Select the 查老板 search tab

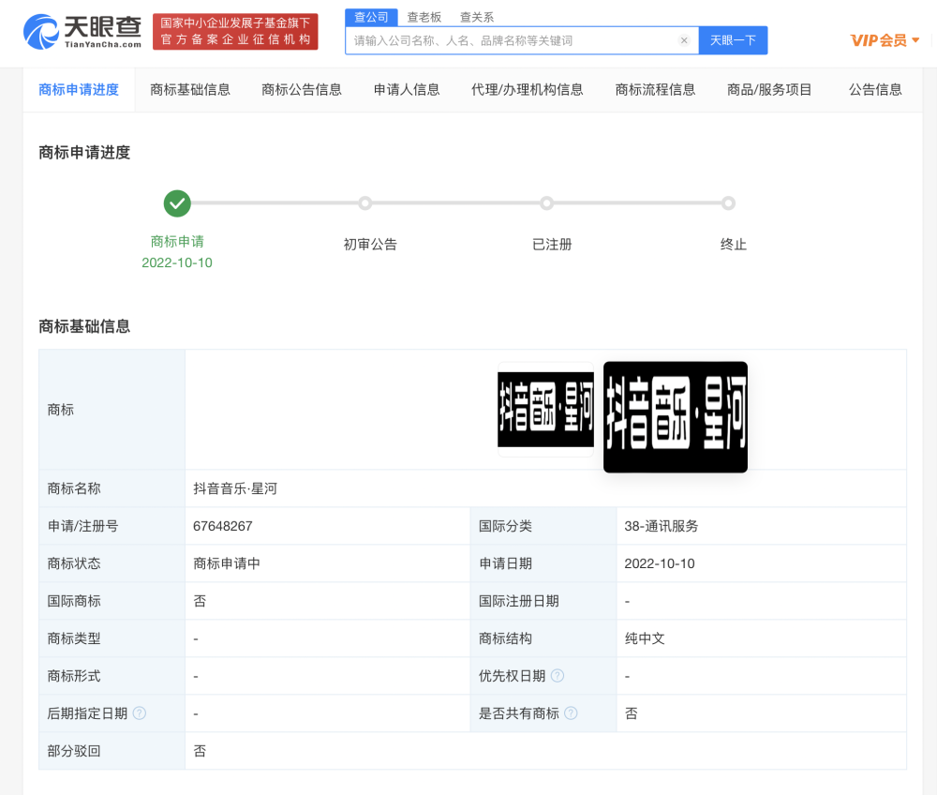pos(424,17)
